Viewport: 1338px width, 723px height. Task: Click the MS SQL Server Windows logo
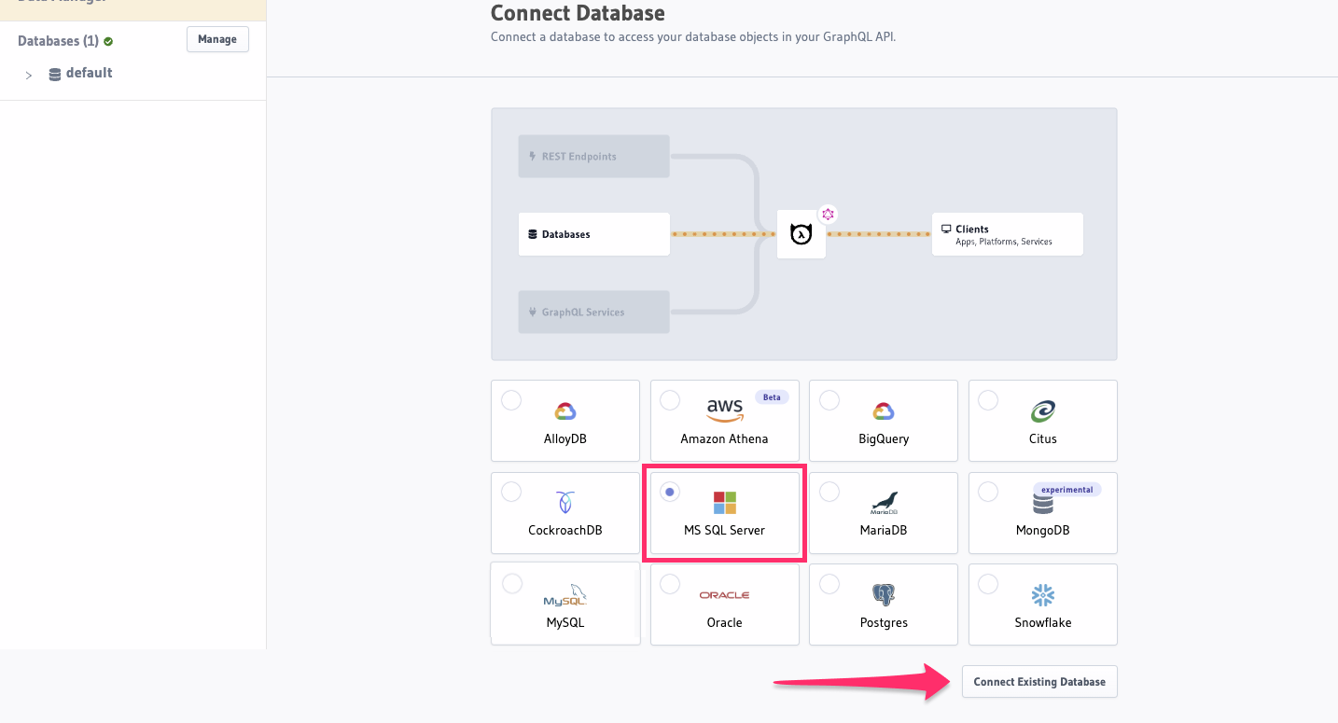click(725, 503)
